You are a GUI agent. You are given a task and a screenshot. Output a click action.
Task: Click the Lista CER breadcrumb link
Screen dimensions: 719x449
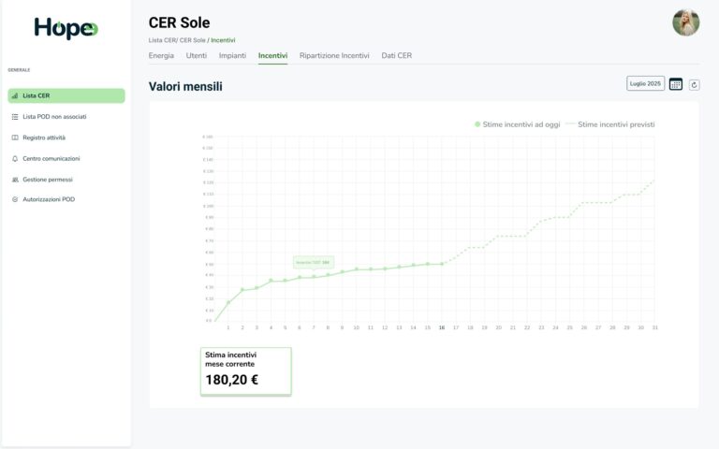coord(163,40)
